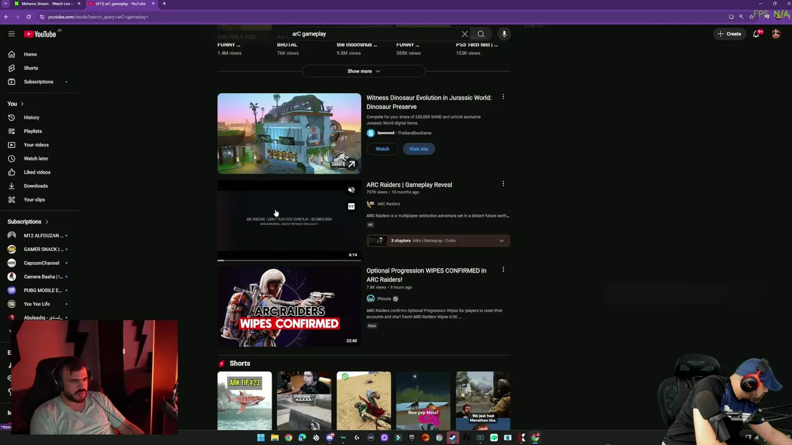Open Steam from taskbar

coord(452,438)
